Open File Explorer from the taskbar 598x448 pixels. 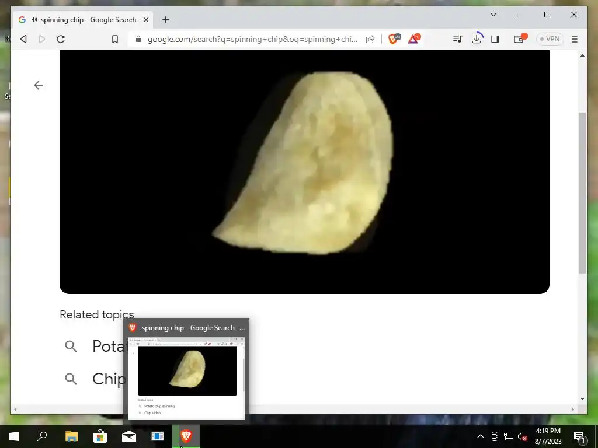click(x=71, y=436)
